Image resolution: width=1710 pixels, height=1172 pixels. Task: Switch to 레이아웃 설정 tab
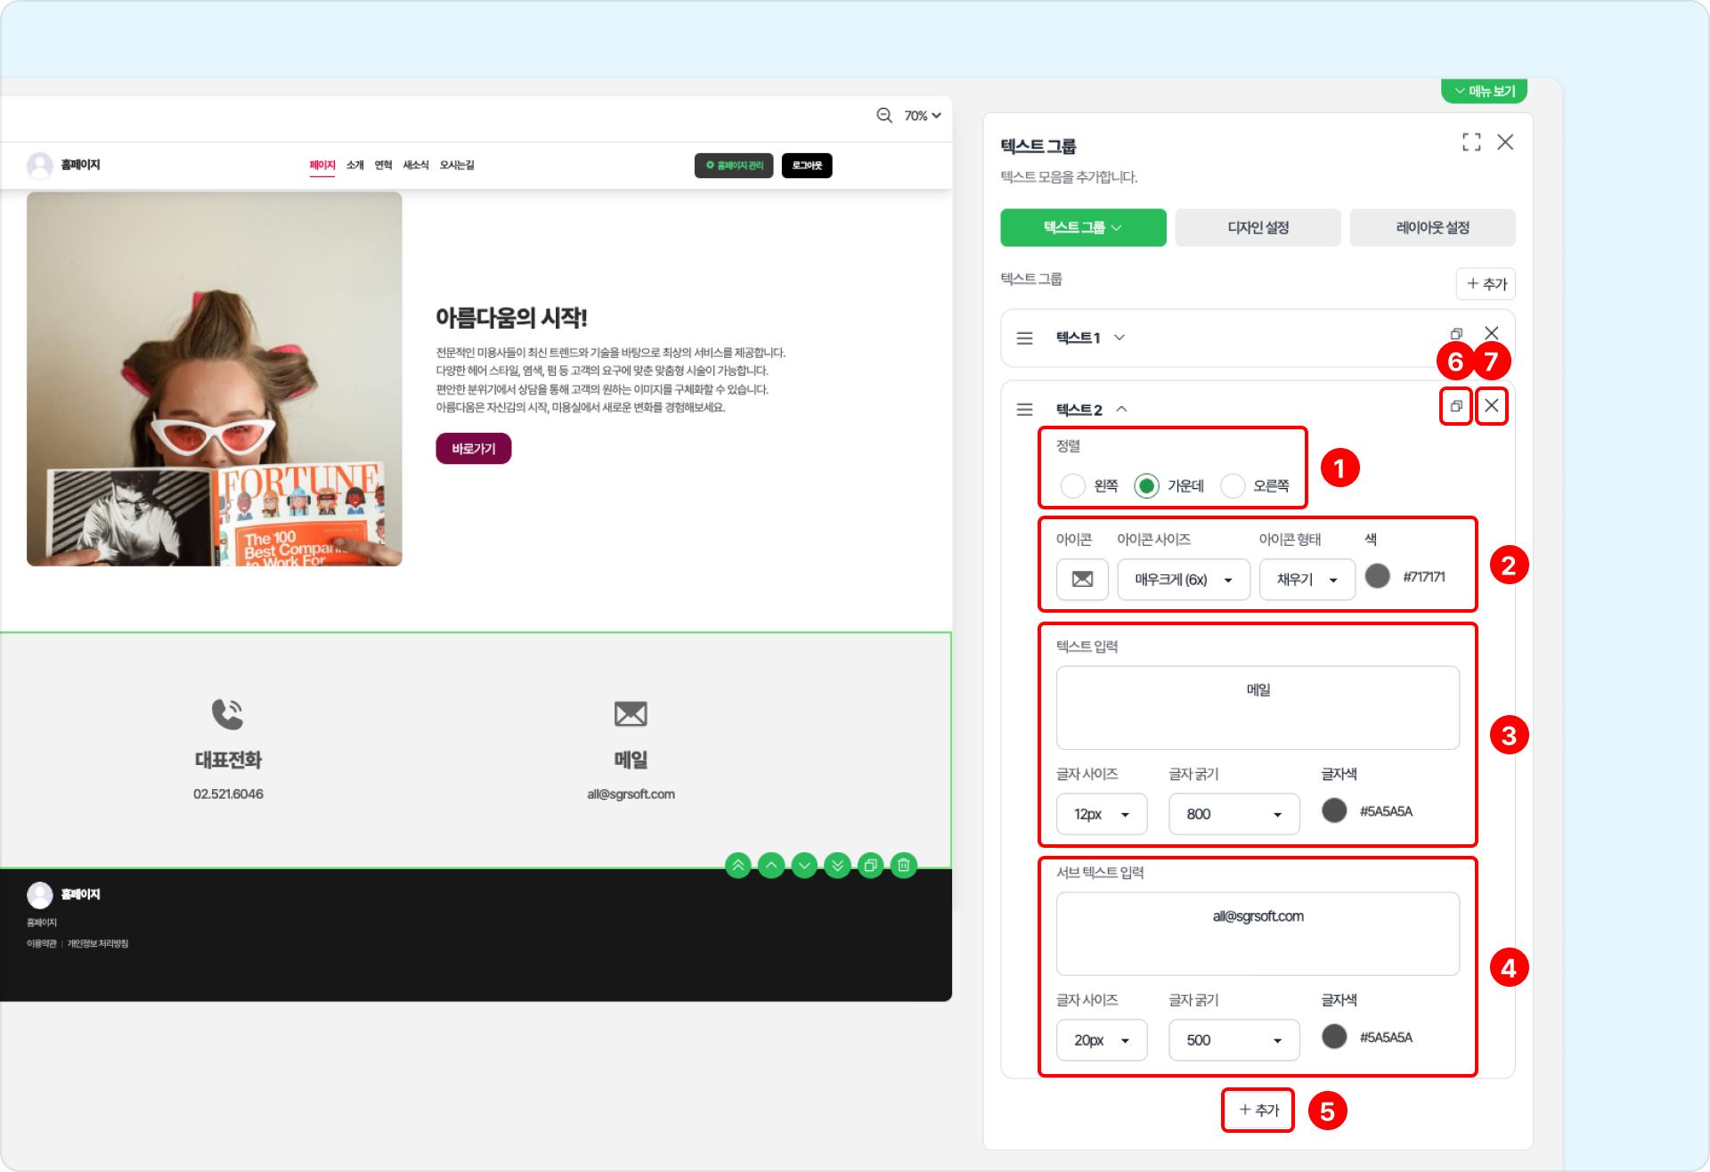(1431, 228)
